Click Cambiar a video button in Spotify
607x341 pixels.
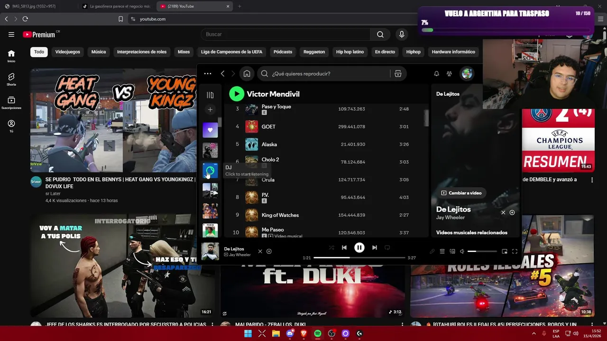461,193
